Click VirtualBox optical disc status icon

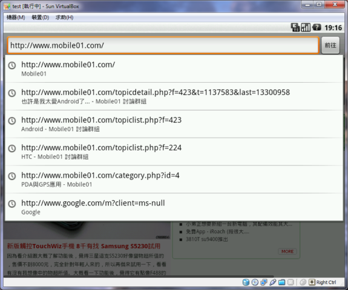point(255,282)
